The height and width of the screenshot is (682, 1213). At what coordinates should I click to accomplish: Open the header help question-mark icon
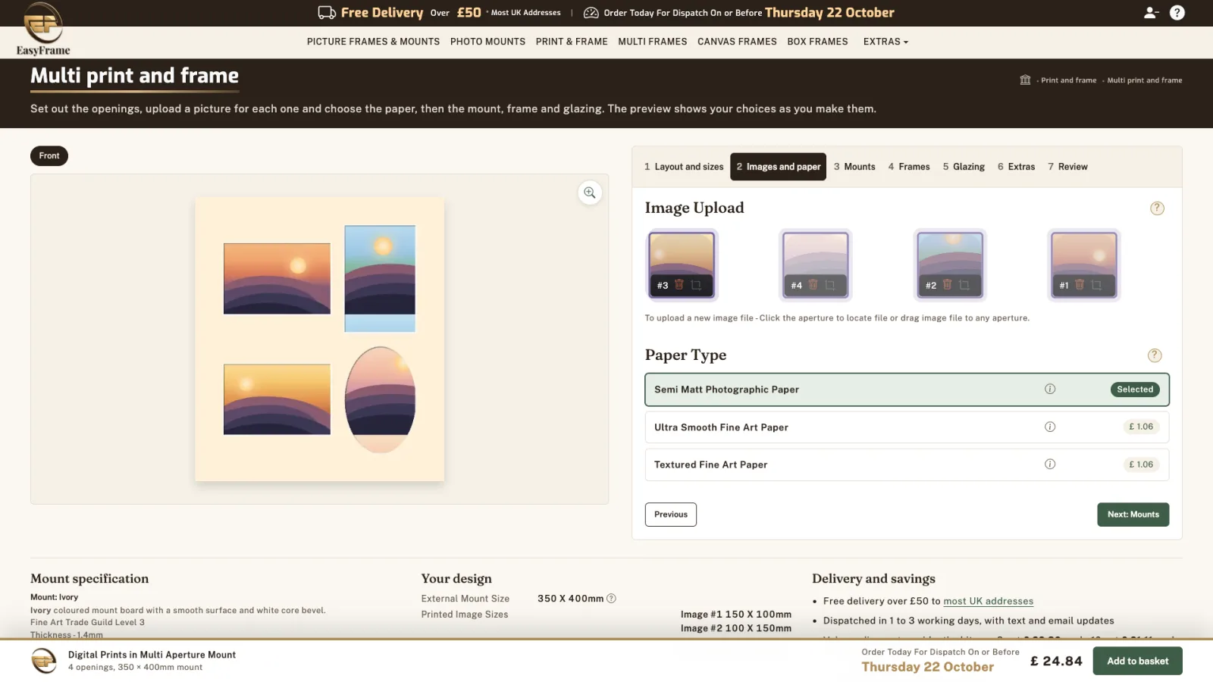pos(1177,13)
